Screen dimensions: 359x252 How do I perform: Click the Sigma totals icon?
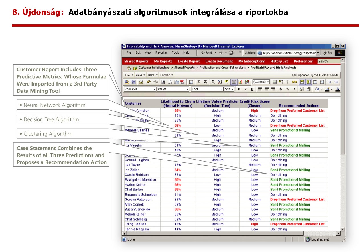coord(199,82)
